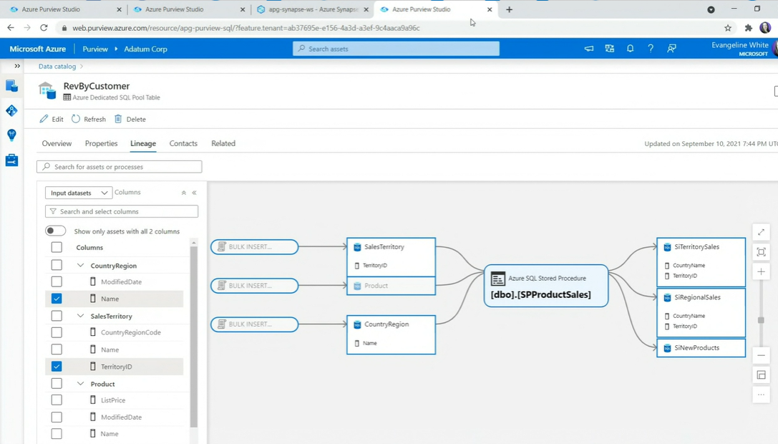Click the fit to screen icon

pyautogui.click(x=761, y=252)
